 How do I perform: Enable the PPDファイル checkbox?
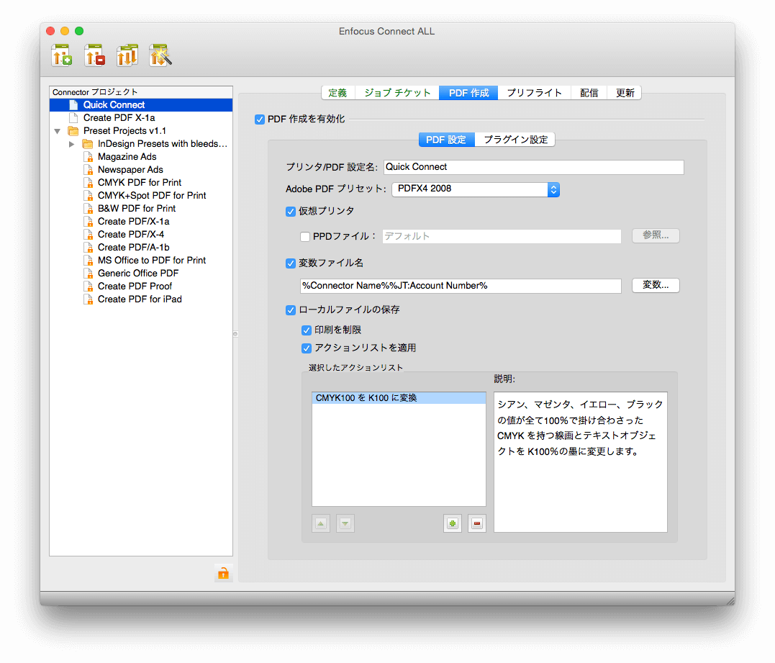[x=305, y=237]
